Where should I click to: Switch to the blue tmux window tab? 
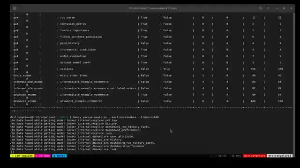point(60,156)
